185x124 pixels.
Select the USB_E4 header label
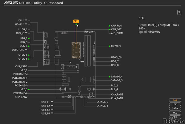[47, 114]
